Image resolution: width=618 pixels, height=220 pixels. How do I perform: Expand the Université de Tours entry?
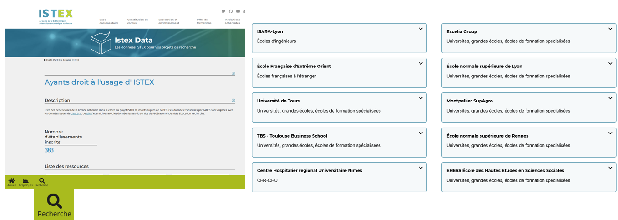pos(420,98)
